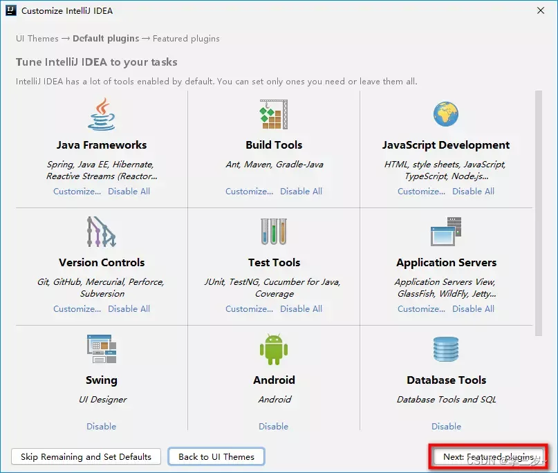Click the Test Tools test tubes icon
The image size is (558, 473).
tap(274, 232)
